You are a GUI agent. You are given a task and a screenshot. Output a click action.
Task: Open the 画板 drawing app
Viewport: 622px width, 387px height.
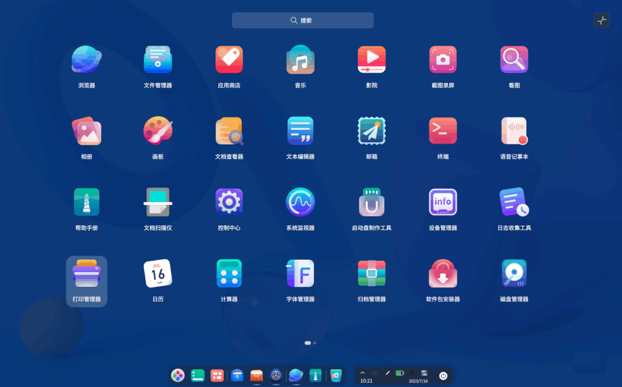pyautogui.click(x=158, y=131)
